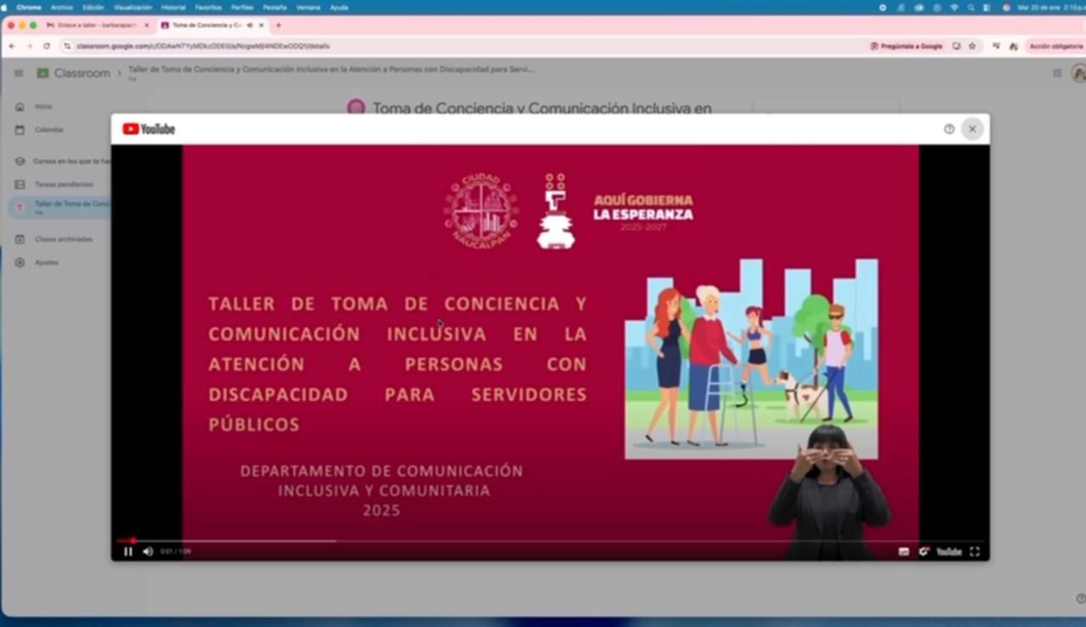Mute the video volume speaker icon
This screenshot has width=1086, height=627.
[x=148, y=551]
